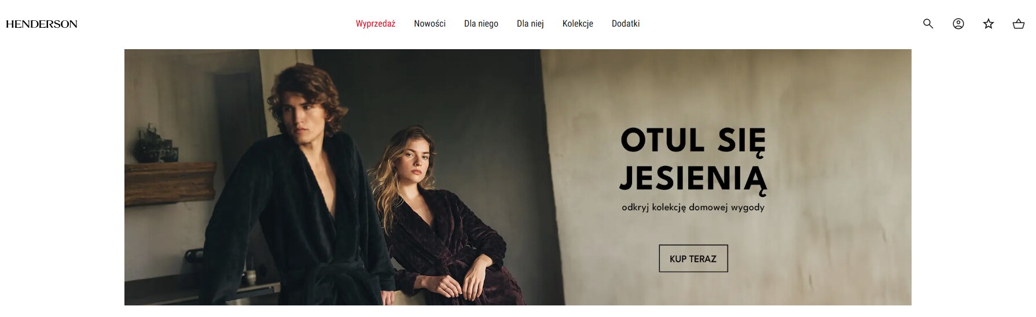Open the user account icon
Screen dimensions: 1036x317
pos(958,24)
